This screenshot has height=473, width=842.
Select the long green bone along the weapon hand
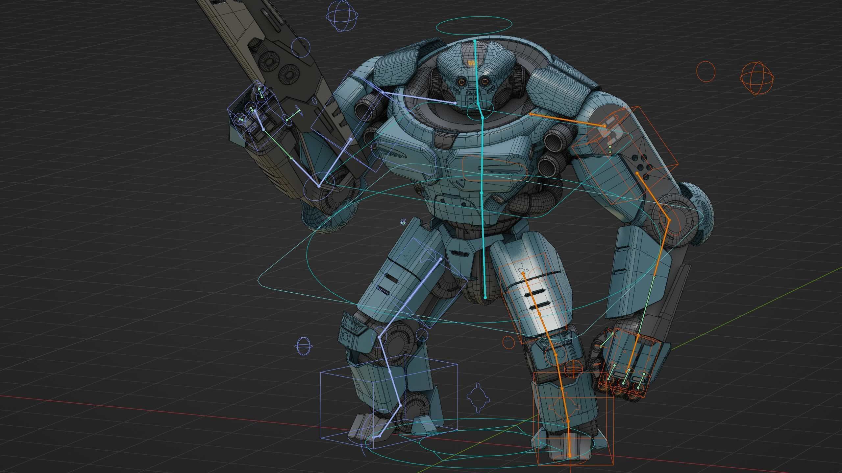(x=278, y=144)
